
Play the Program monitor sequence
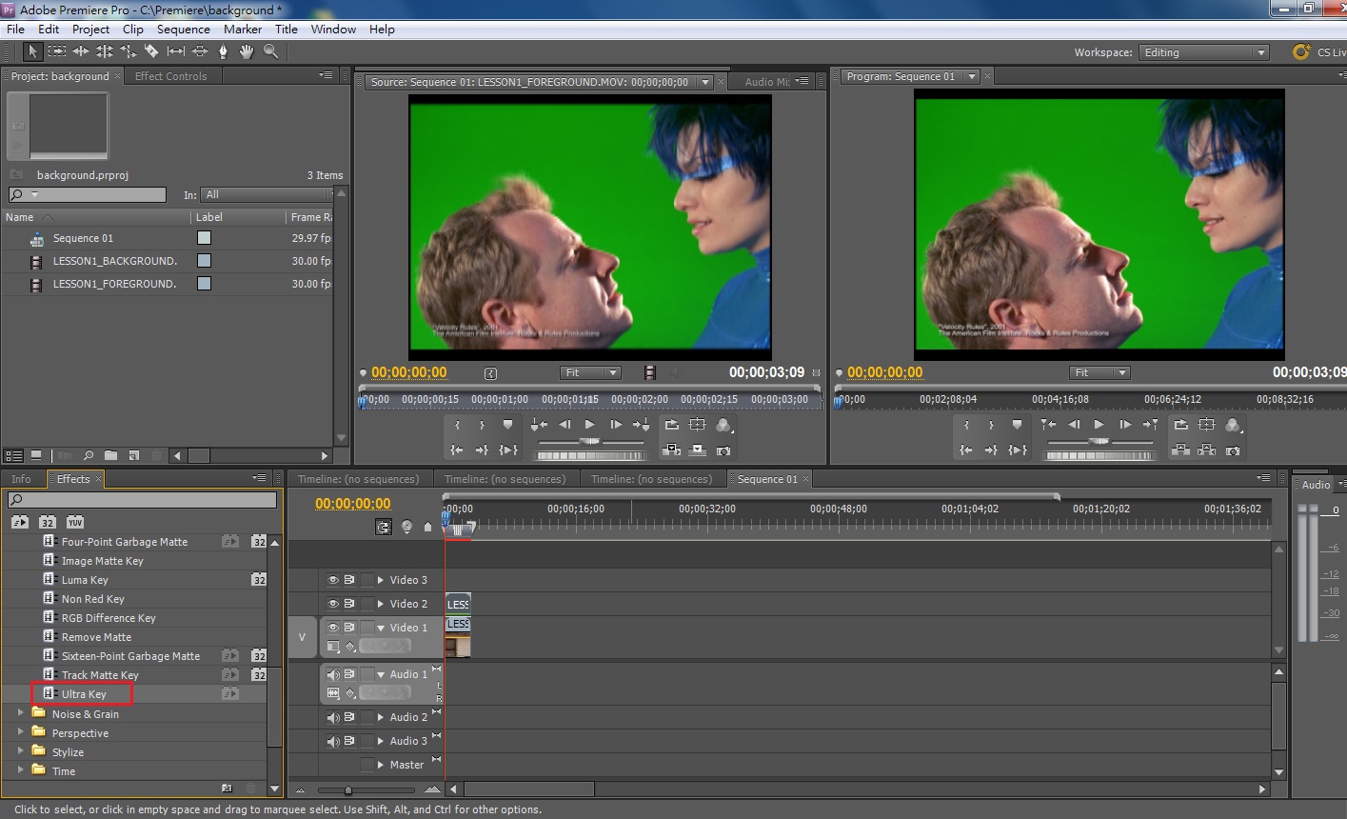tap(1099, 425)
